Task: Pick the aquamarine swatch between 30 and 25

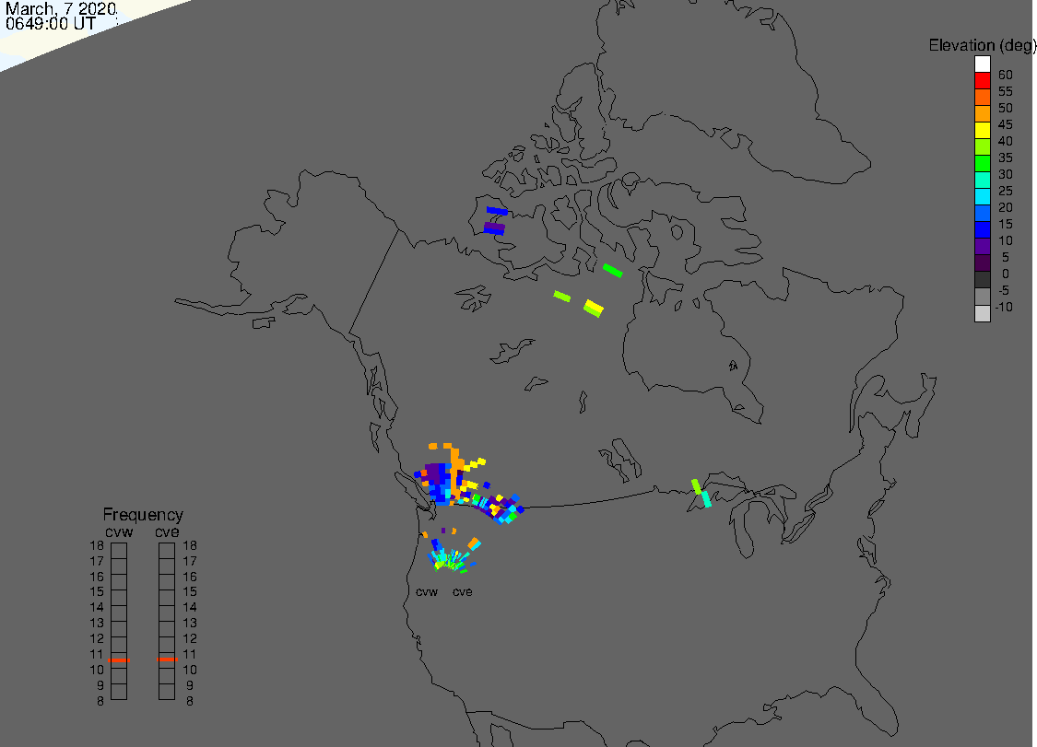Action: 982,180
